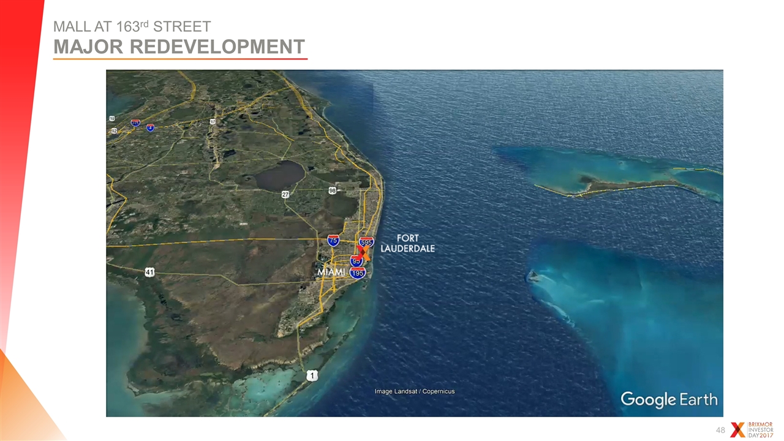This screenshot has height=441, width=784.
Task: Click the I-195 interstate shield near Miami
Action: 358,273
